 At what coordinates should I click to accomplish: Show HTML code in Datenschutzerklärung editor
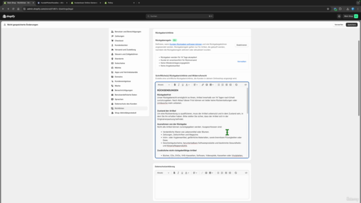tap(246, 173)
